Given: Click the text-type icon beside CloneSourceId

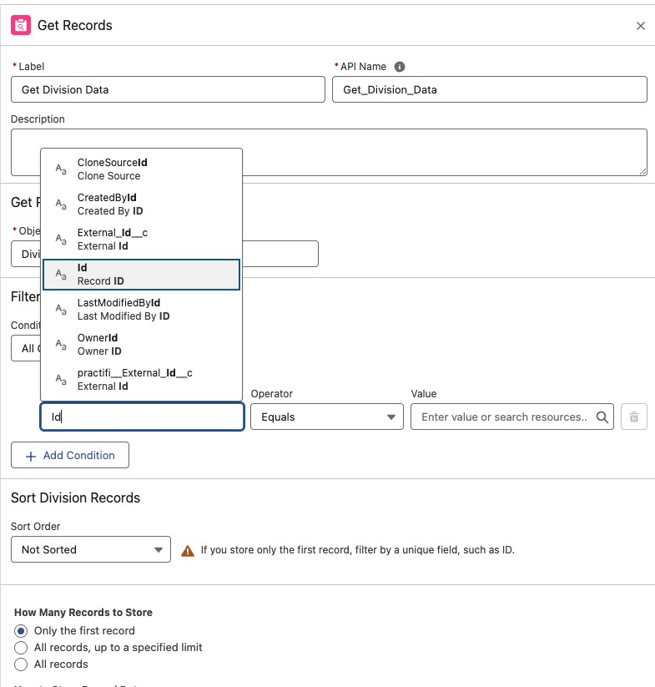Looking at the screenshot, I should coord(61,169).
